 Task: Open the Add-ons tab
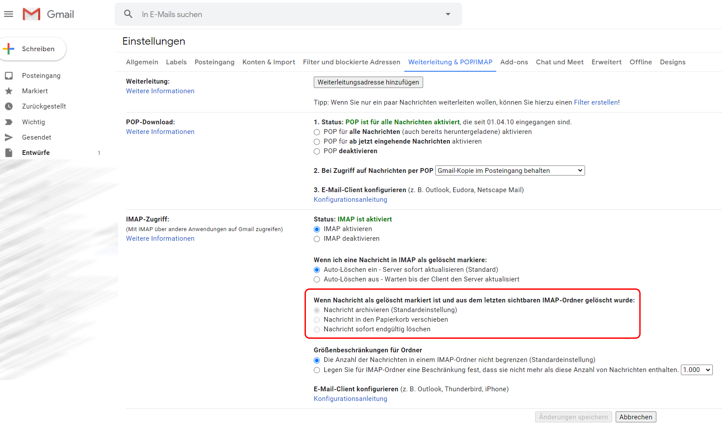514,62
